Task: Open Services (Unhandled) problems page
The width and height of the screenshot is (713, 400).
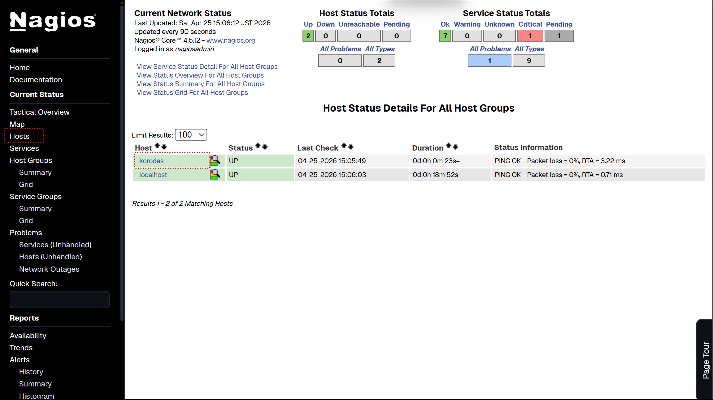Action: tap(55, 245)
